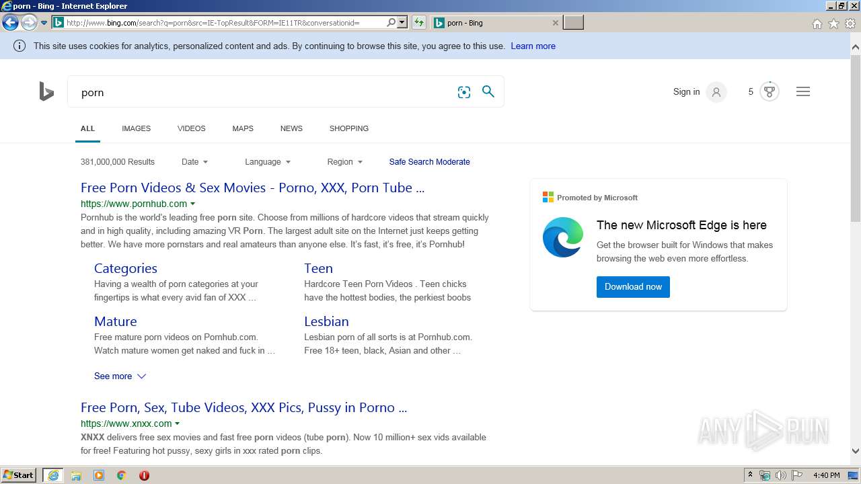Switch to the VIDEOS tab
The width and height of the screenshot is (861, 484).
[x=192, y=128]
